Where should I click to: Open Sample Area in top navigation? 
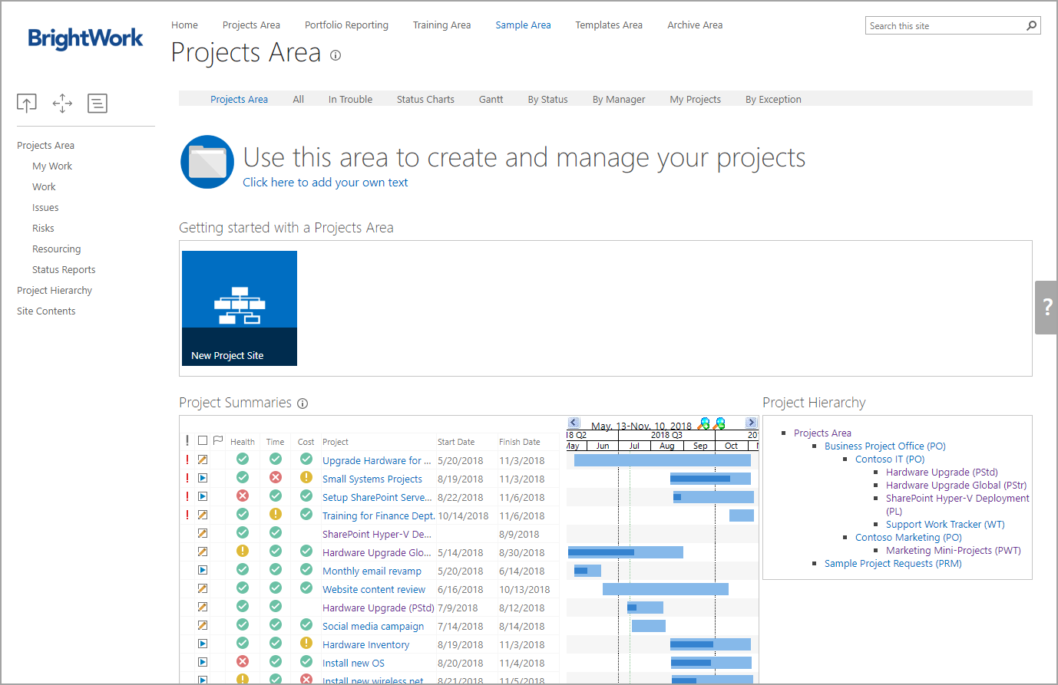click(x=523, y=25)
